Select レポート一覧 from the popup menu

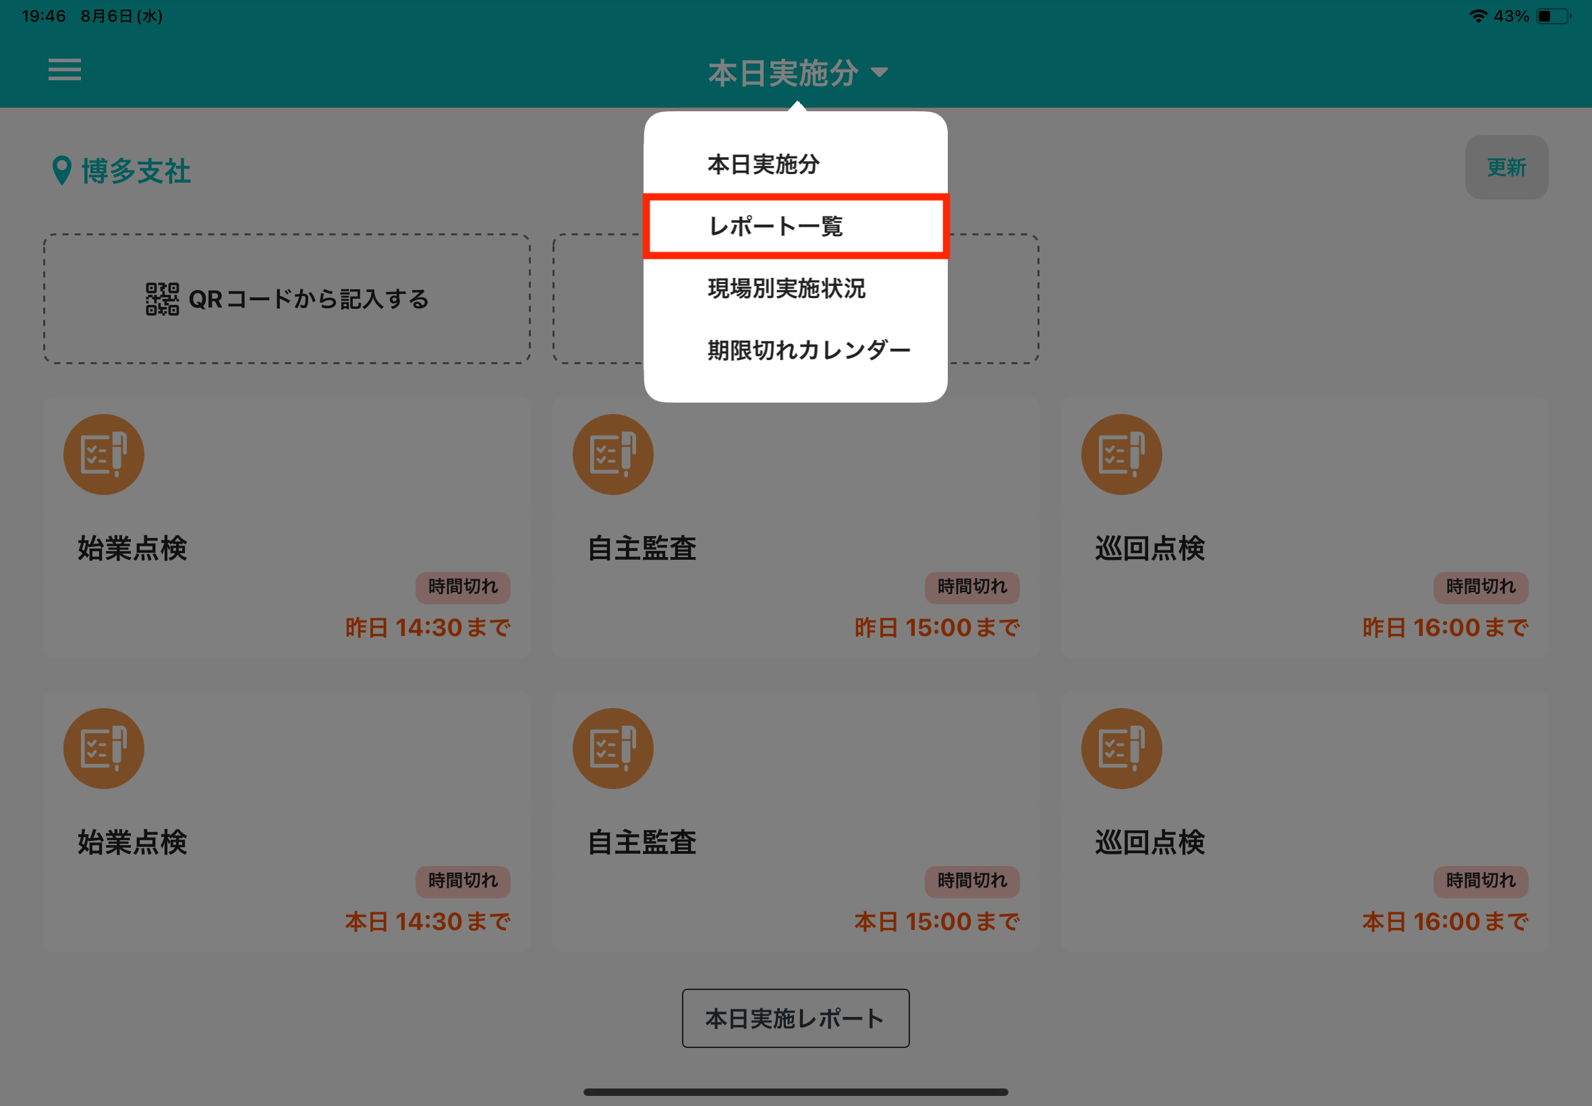795,226
